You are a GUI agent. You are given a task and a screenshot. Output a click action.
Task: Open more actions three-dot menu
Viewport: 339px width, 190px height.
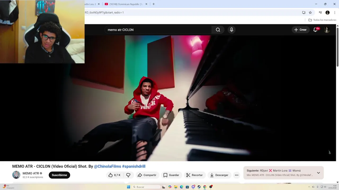237,175
